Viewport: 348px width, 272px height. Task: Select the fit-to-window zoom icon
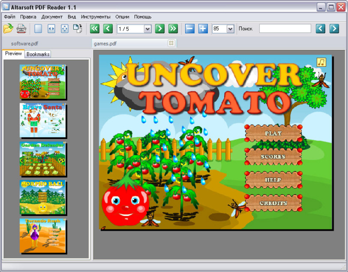(64, 29)
